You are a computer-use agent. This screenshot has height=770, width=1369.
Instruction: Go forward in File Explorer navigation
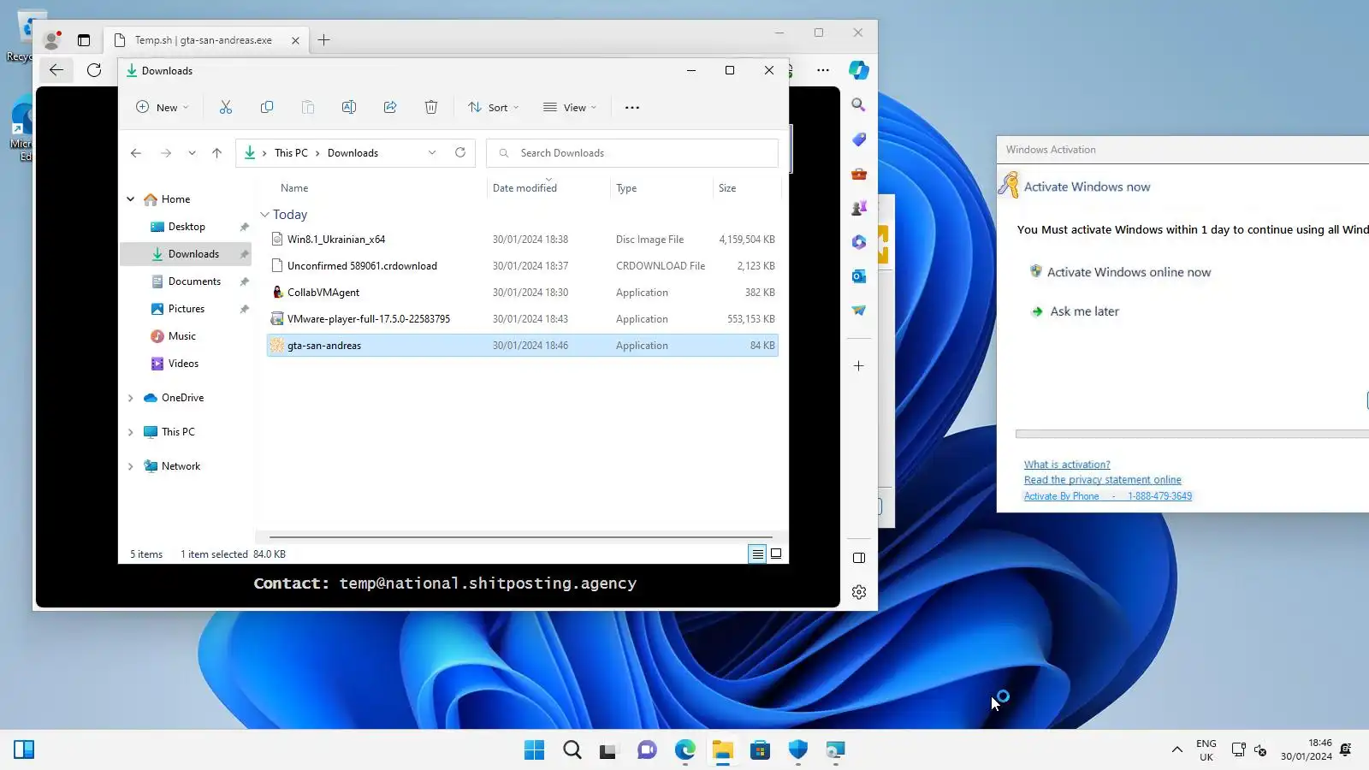166,153
